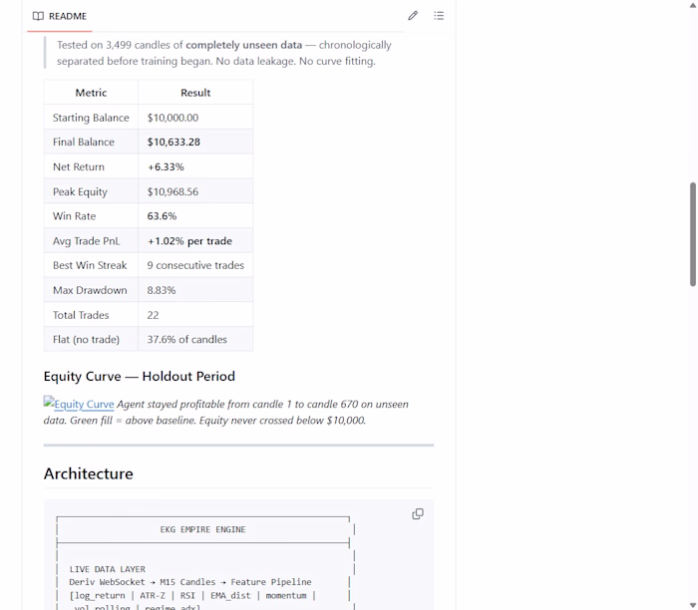Viewport: 698px width, 610px height.
Task: Click the README book icon
Action: coord(38,16)
